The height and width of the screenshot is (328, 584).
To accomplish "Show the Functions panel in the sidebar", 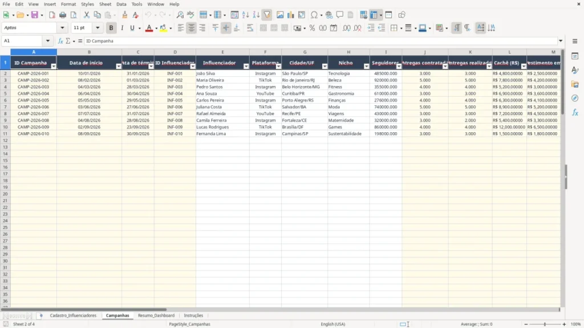I will (x=575, y=112).
